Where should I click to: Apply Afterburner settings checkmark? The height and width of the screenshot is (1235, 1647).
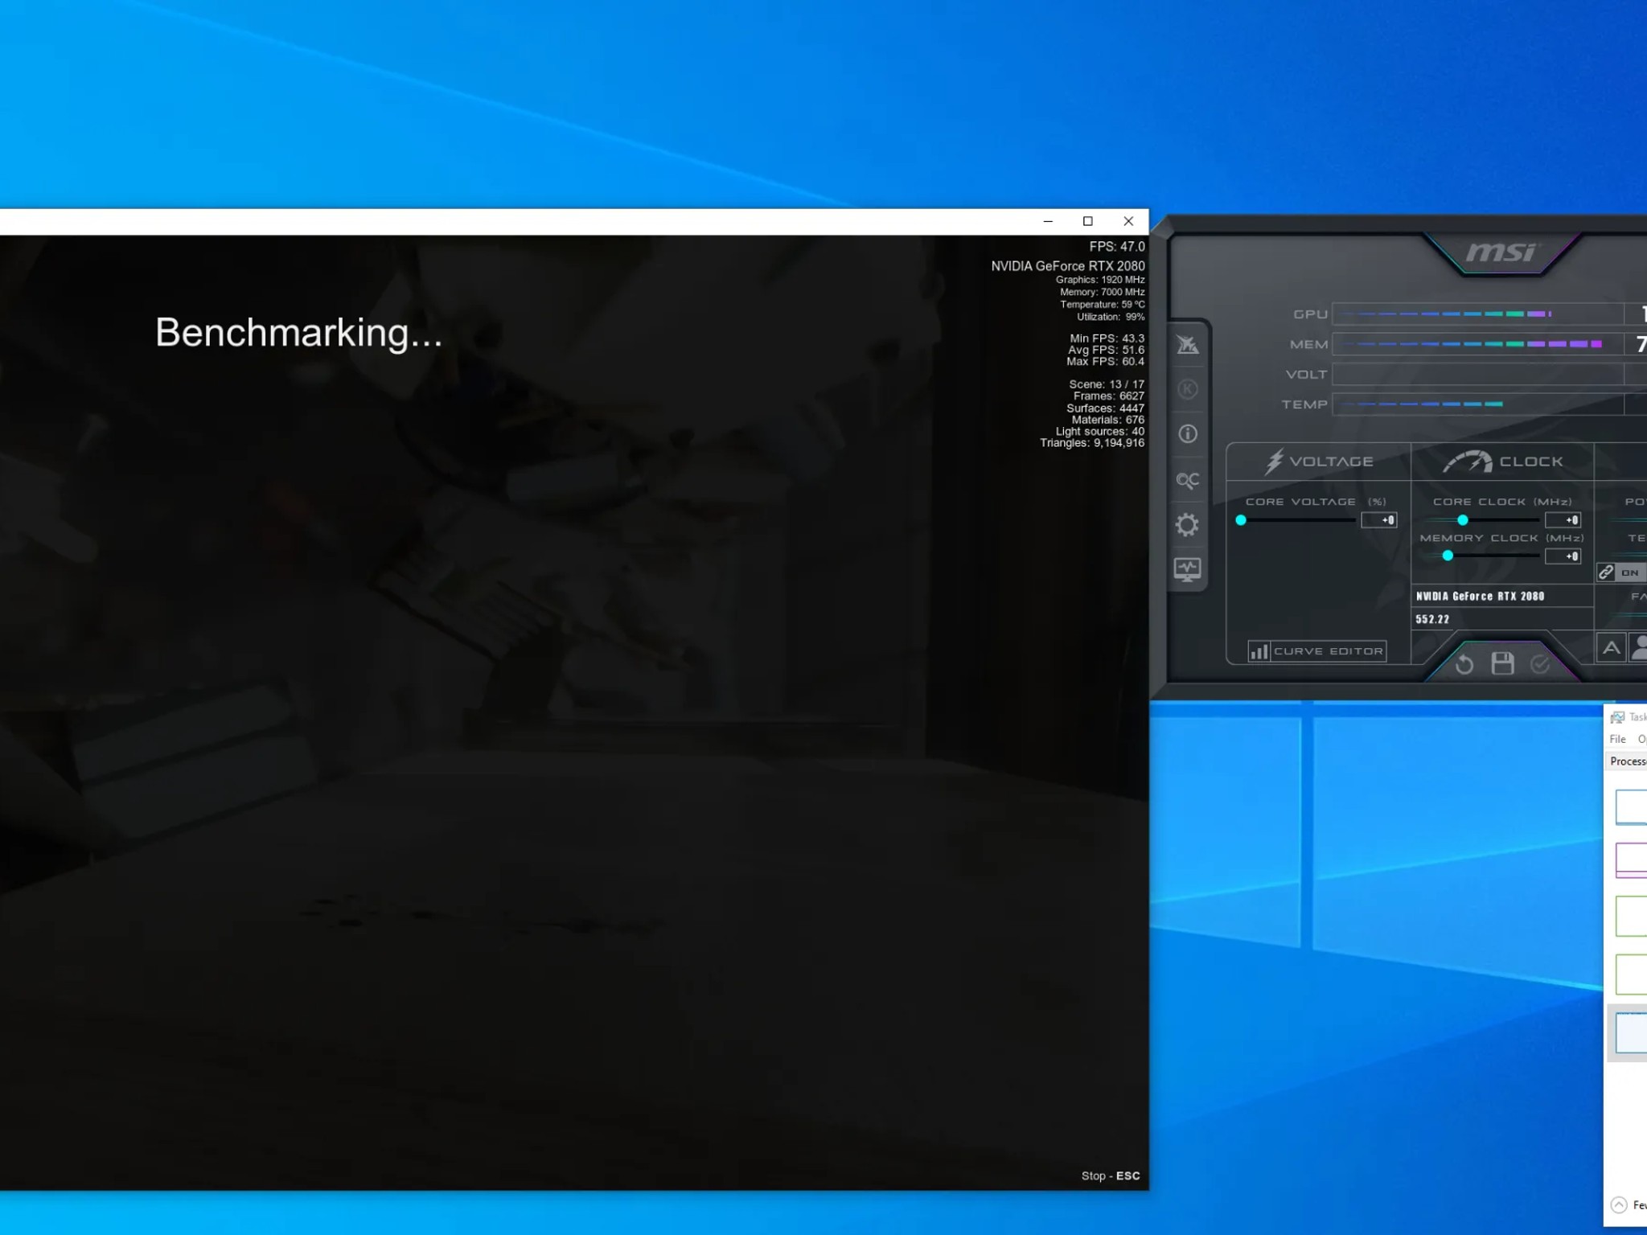[1540, 664]
